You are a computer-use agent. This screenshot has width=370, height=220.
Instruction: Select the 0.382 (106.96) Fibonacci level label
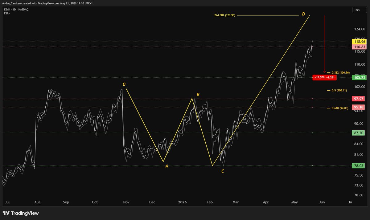pos(340,73)
